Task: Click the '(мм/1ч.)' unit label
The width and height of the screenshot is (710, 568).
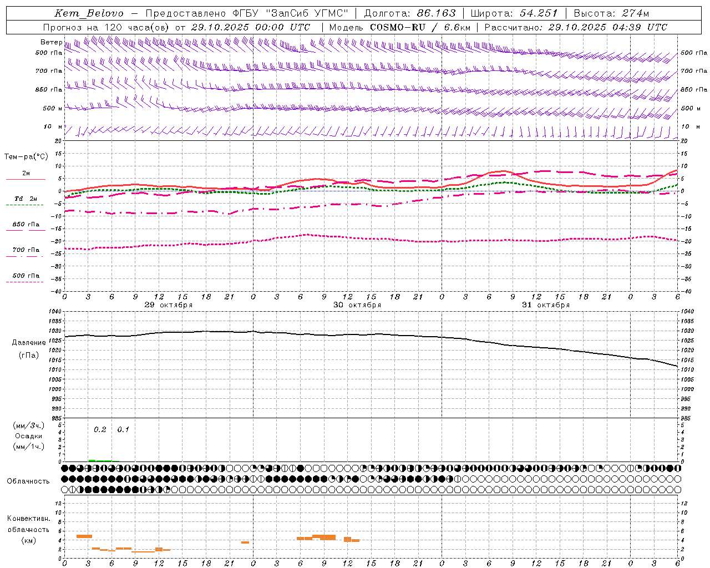Action: click(29, 447)
